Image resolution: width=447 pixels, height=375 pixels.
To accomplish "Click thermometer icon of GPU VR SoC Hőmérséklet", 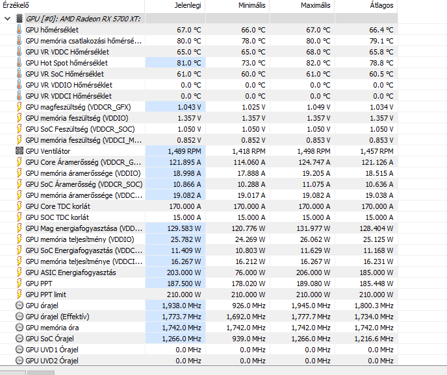I will pyautogui.click(x=19, y=74).
